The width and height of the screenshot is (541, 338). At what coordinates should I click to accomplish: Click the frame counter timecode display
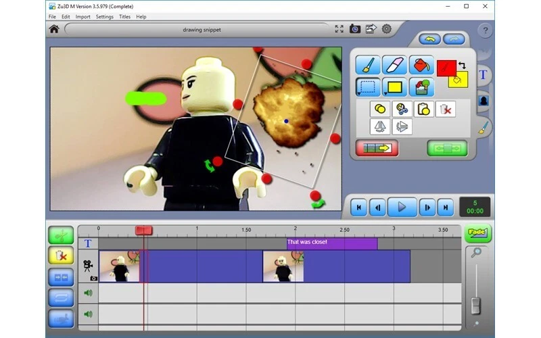click(x=475, y=207)
